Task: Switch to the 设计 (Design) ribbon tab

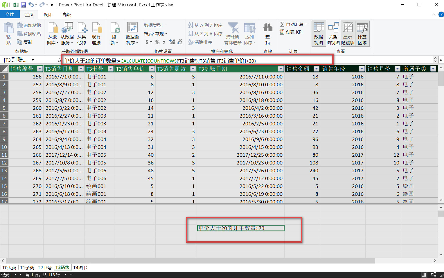Action: pyautogui.click(x=48, y=14)
